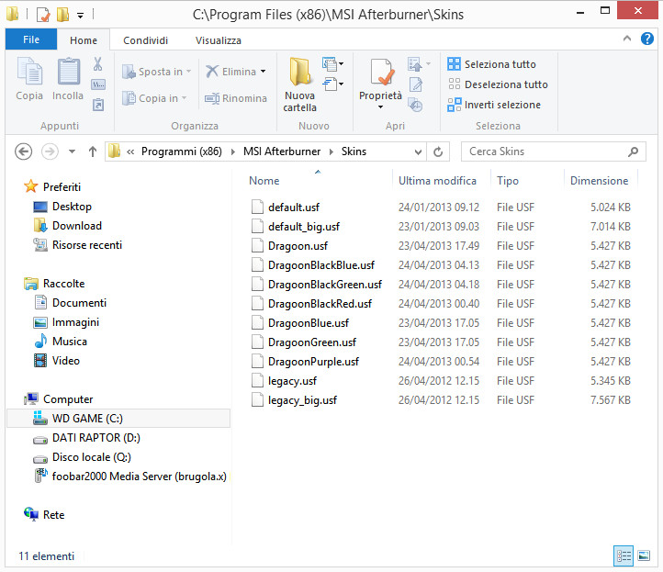Click the History (Cronologia) icon in Apri group
663x572 pixels.
point(416,105)
